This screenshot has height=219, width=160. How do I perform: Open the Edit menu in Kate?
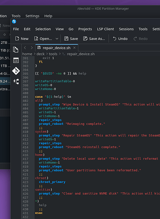(x=27, y=29)
